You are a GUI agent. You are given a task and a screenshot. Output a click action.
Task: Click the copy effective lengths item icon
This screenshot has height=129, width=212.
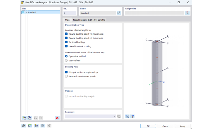(30, 118)
